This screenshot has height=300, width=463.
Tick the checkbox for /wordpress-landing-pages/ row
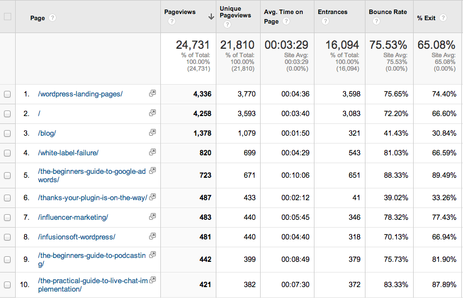click(x=7, y=94)
